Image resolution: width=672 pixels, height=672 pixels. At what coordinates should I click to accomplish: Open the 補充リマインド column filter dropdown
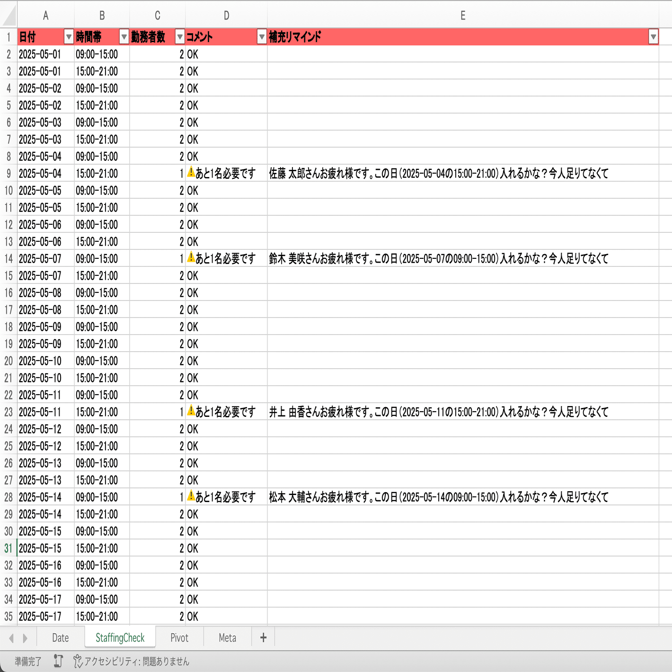(x=654, y=36)
